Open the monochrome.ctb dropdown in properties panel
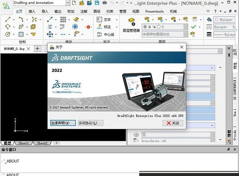The height and width of the screenshot is (176, 239). coord(213,141)
